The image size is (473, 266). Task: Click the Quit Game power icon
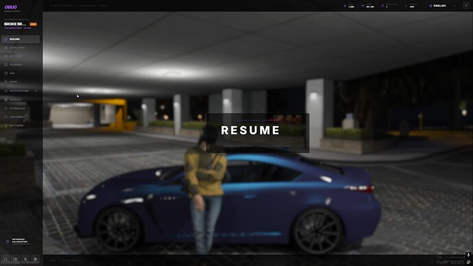5,125
